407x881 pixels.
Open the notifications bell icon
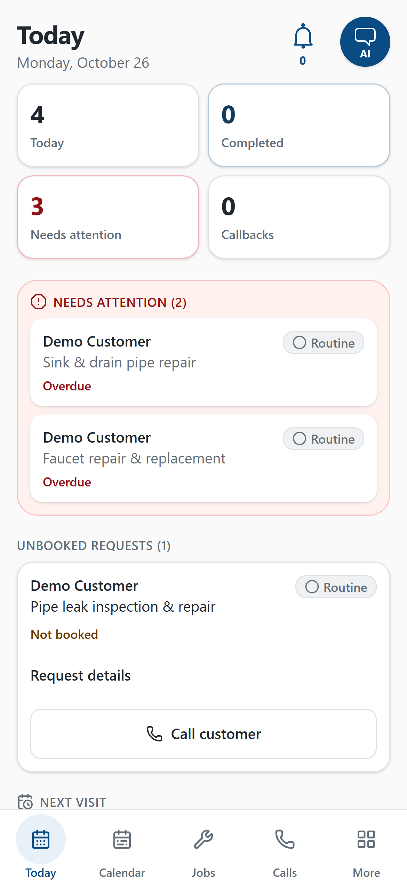[x=303, y=36]
